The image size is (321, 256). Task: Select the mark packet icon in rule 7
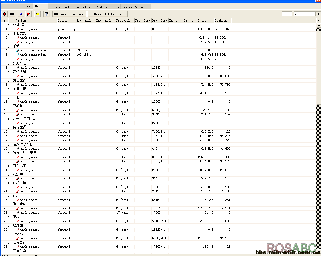(x=18, y=67)
